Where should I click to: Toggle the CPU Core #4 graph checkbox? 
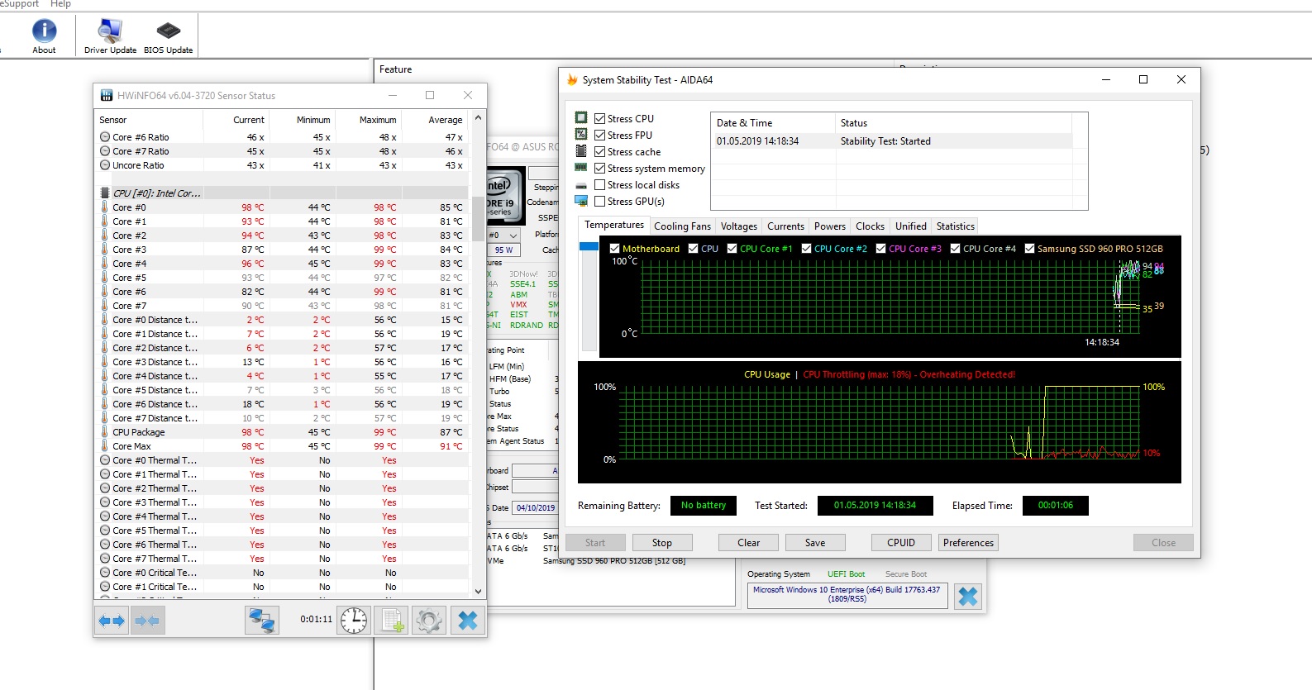pyautogui.click(x=955, y=248)
